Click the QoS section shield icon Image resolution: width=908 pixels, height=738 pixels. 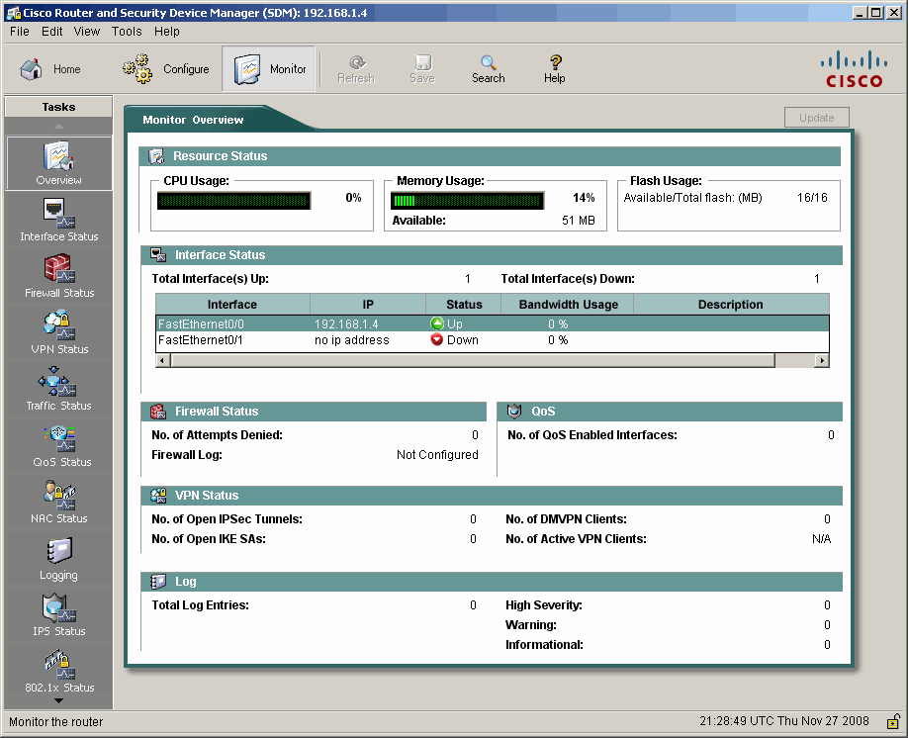coord(514,412)
